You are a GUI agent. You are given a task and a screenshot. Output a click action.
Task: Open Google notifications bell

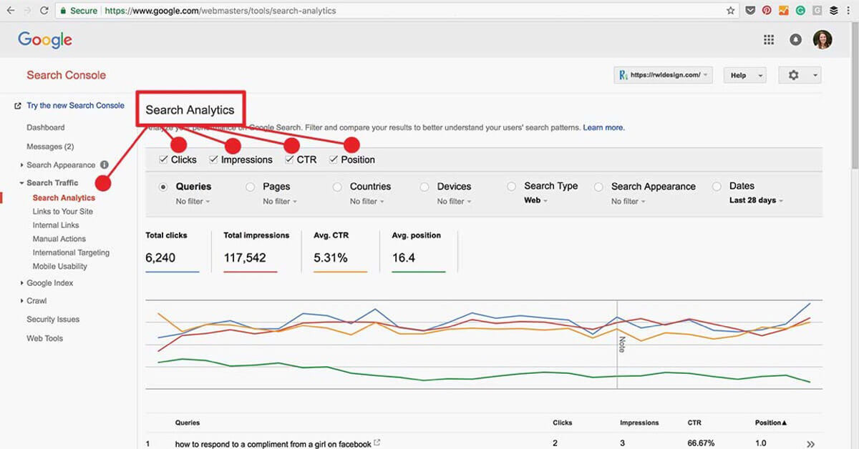pos(795,40)
